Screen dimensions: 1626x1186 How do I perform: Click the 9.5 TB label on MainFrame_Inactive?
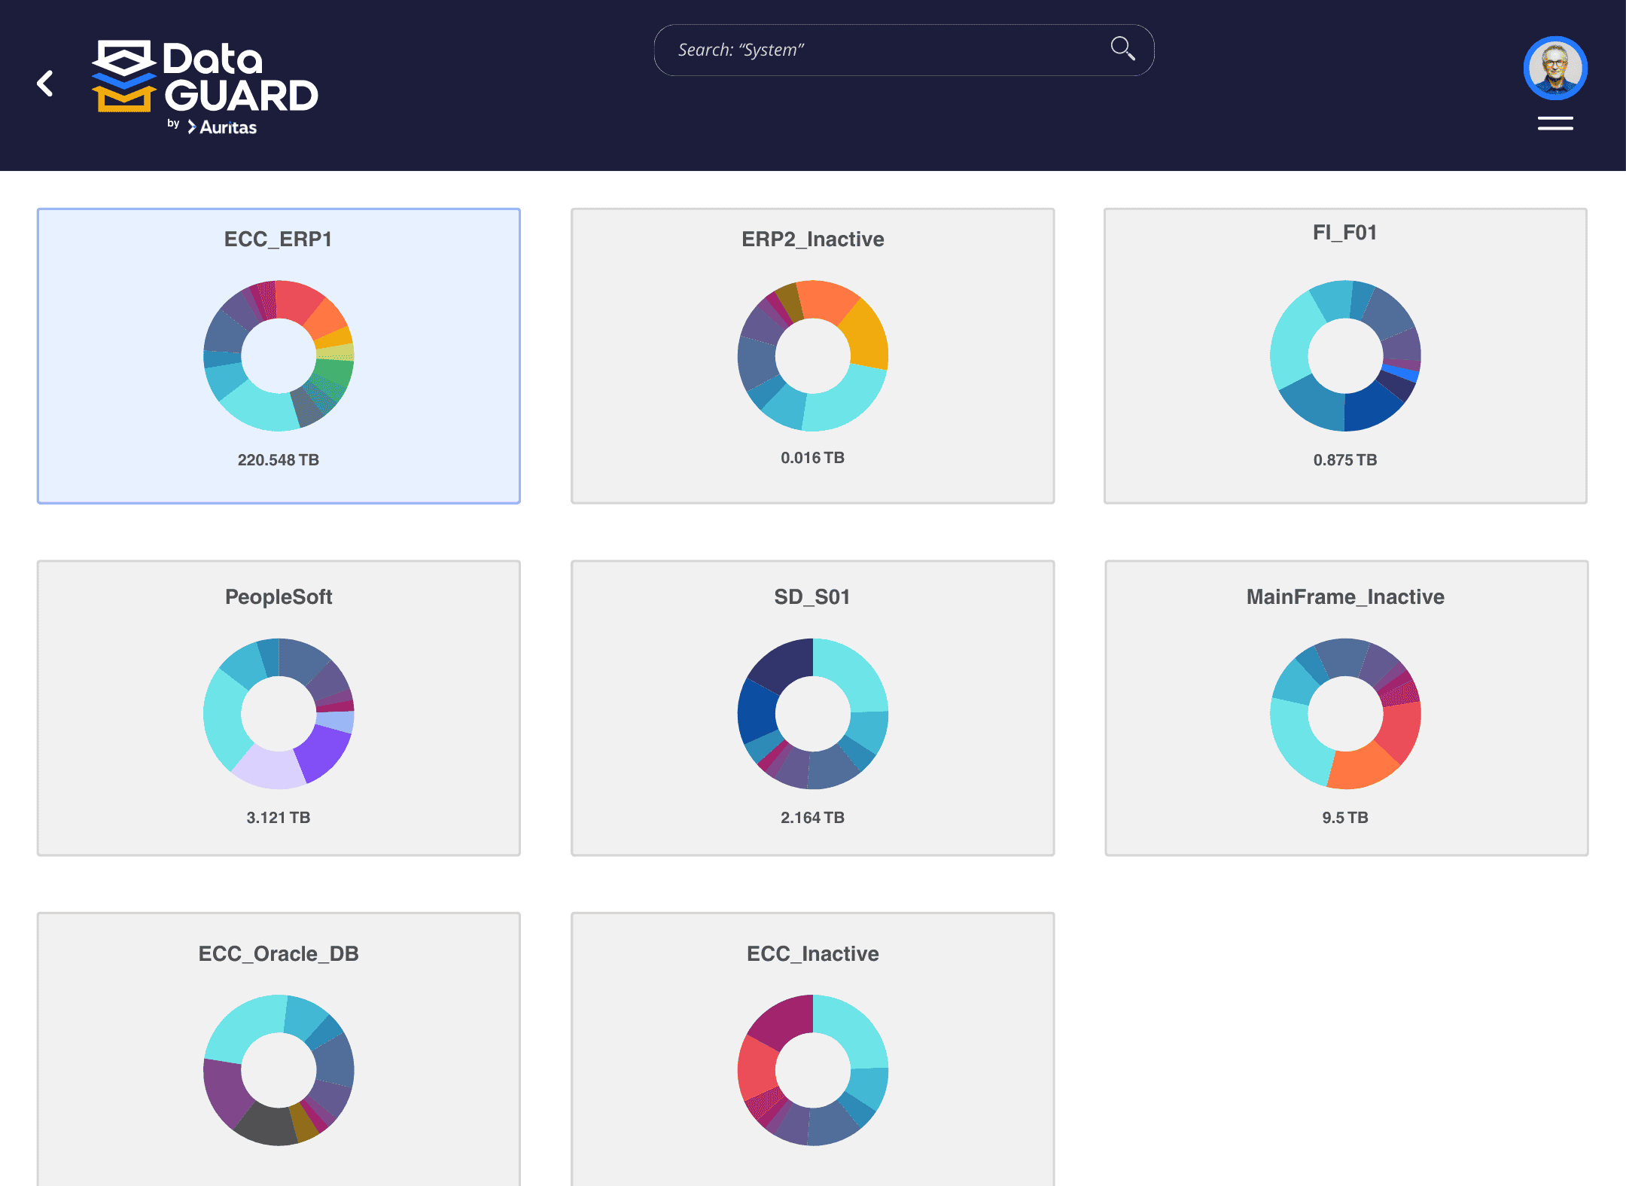1344,817
